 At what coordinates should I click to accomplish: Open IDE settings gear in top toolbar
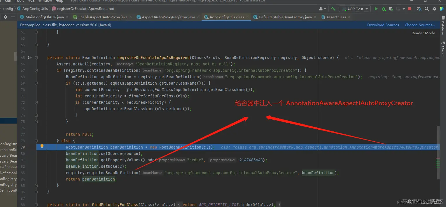[434, 9]
